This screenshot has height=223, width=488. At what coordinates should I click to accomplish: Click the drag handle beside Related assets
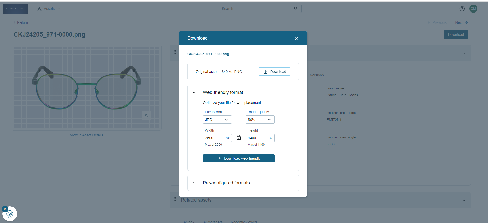click(x=175, y=199)
